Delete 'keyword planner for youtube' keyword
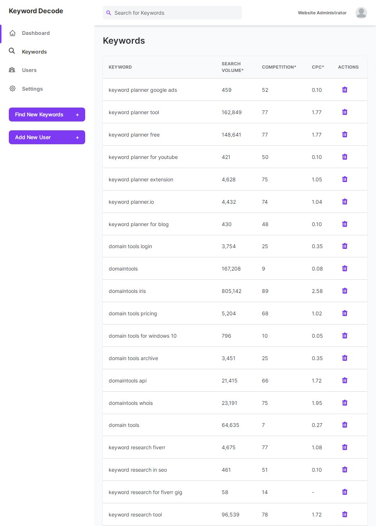The image size is (376, 526). click(x=345, y=157)
